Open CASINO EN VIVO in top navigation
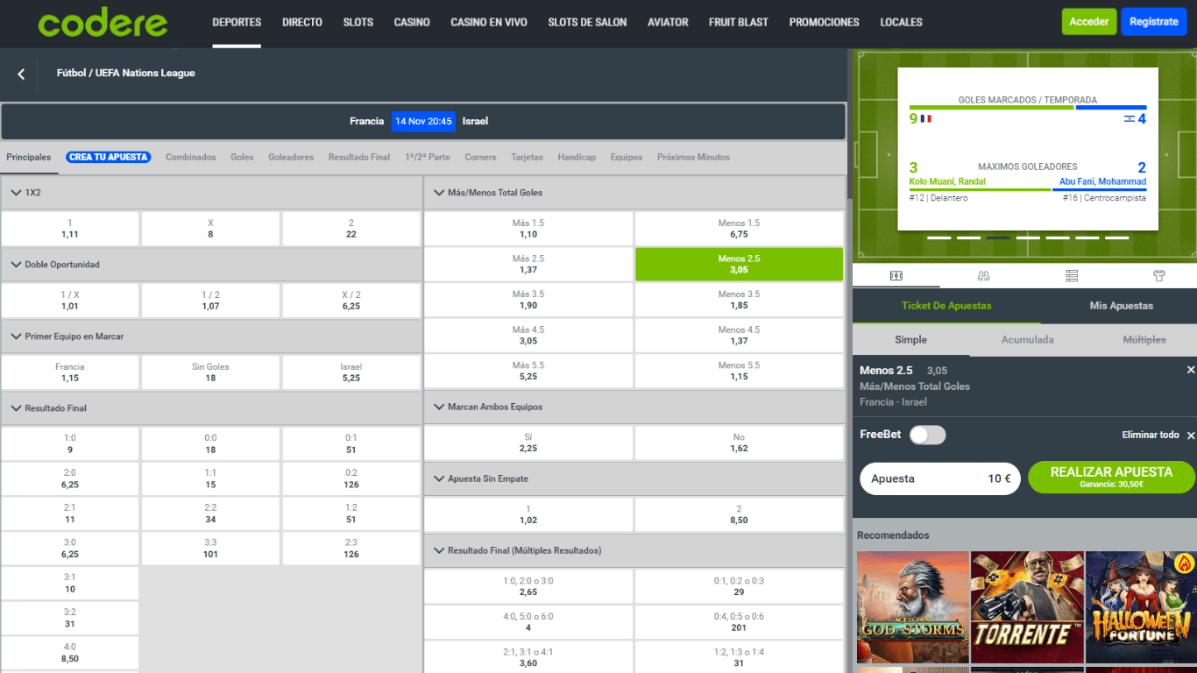 point(489,22)
